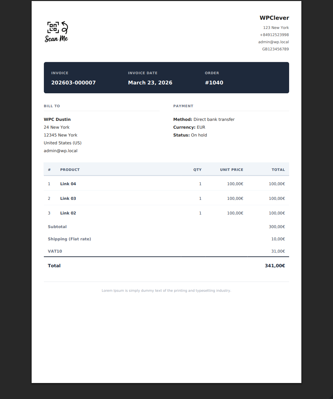This screenshot has height=399, width=333.
Task: Click the invoice date March 23, 2026
Action: point(150,83)
